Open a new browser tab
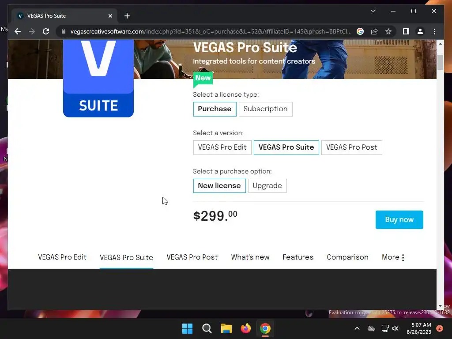This screenshot has height=339, width=452. pos(127,16)
